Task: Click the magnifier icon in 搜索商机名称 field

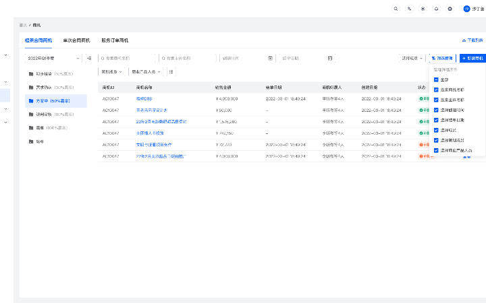Action: pyautogui.click(x=103, y=58)
